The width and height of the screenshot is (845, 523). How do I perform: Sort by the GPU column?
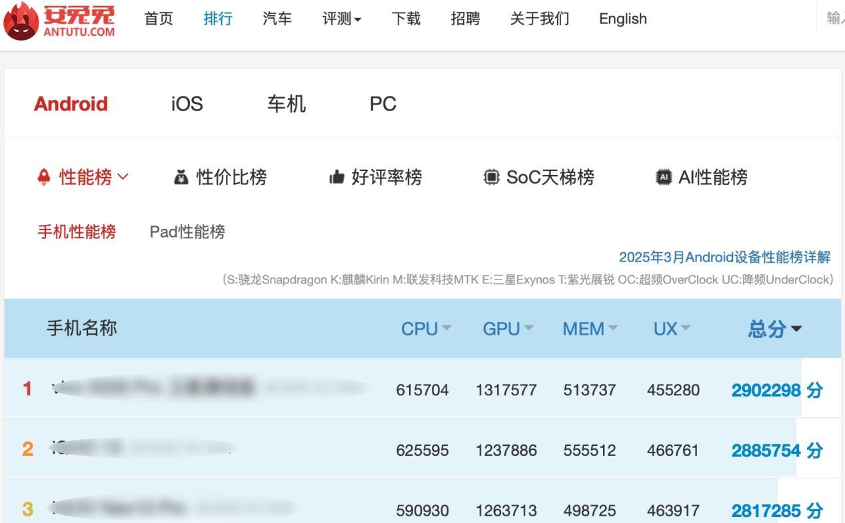[508, 329]
